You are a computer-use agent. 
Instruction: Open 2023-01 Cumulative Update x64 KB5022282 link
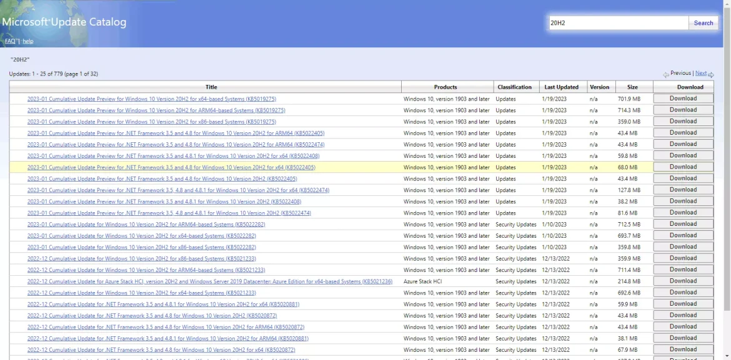coord(141,236)
